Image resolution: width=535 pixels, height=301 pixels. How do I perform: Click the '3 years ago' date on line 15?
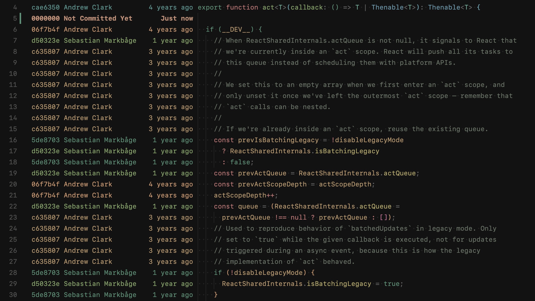pos(171,129)
